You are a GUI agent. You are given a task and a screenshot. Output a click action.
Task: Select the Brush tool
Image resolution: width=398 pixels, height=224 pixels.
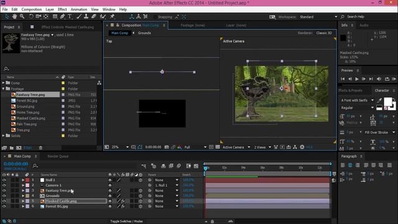[x=79, y=17]
